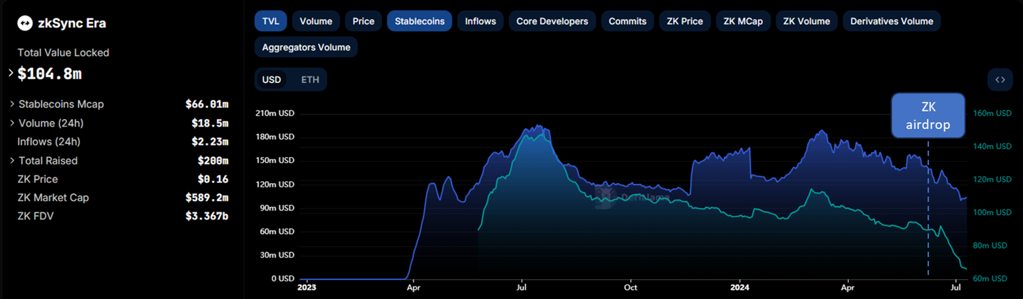Expand the Total Value Locked breakdown chevron
The image size is (1023, 299).
[x=11, y=73]
